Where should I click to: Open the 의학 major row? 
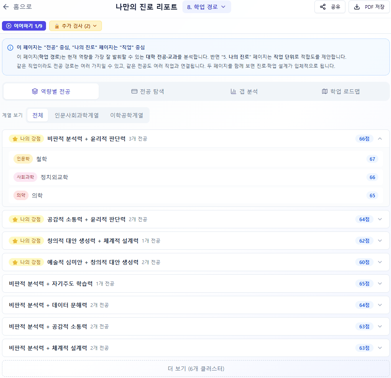pyautogui.click(x=196, y=195)
